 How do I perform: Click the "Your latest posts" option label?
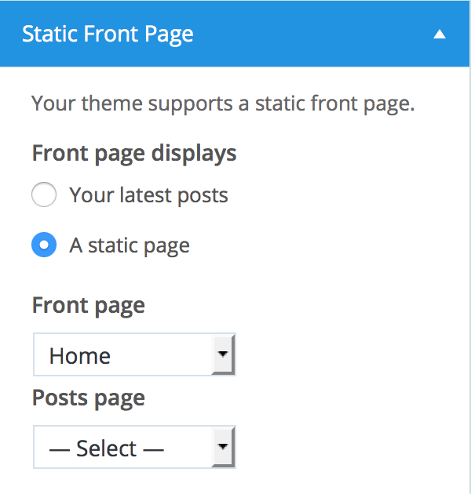148,195
